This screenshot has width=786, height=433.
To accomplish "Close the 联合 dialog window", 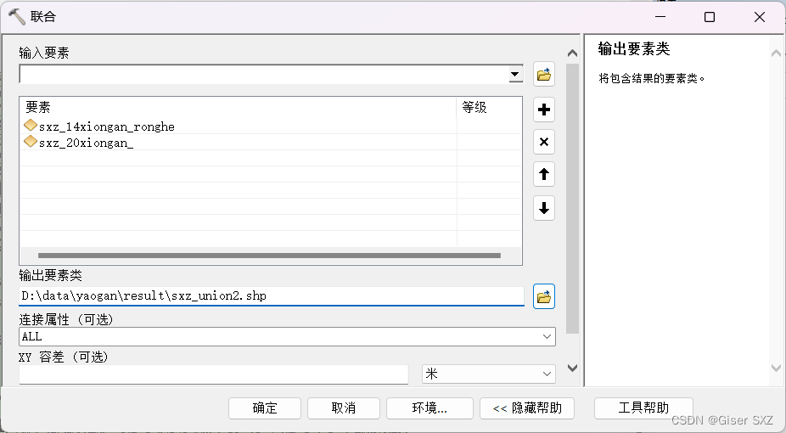I will coord(760,17).
